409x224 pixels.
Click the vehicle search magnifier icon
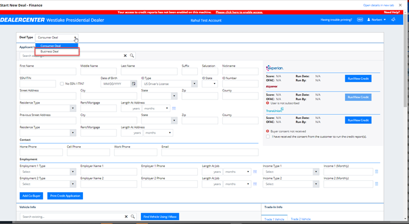[133, 217]
